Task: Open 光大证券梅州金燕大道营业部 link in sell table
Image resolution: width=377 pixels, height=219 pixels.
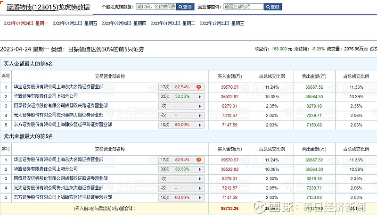Action: [58, 188]
